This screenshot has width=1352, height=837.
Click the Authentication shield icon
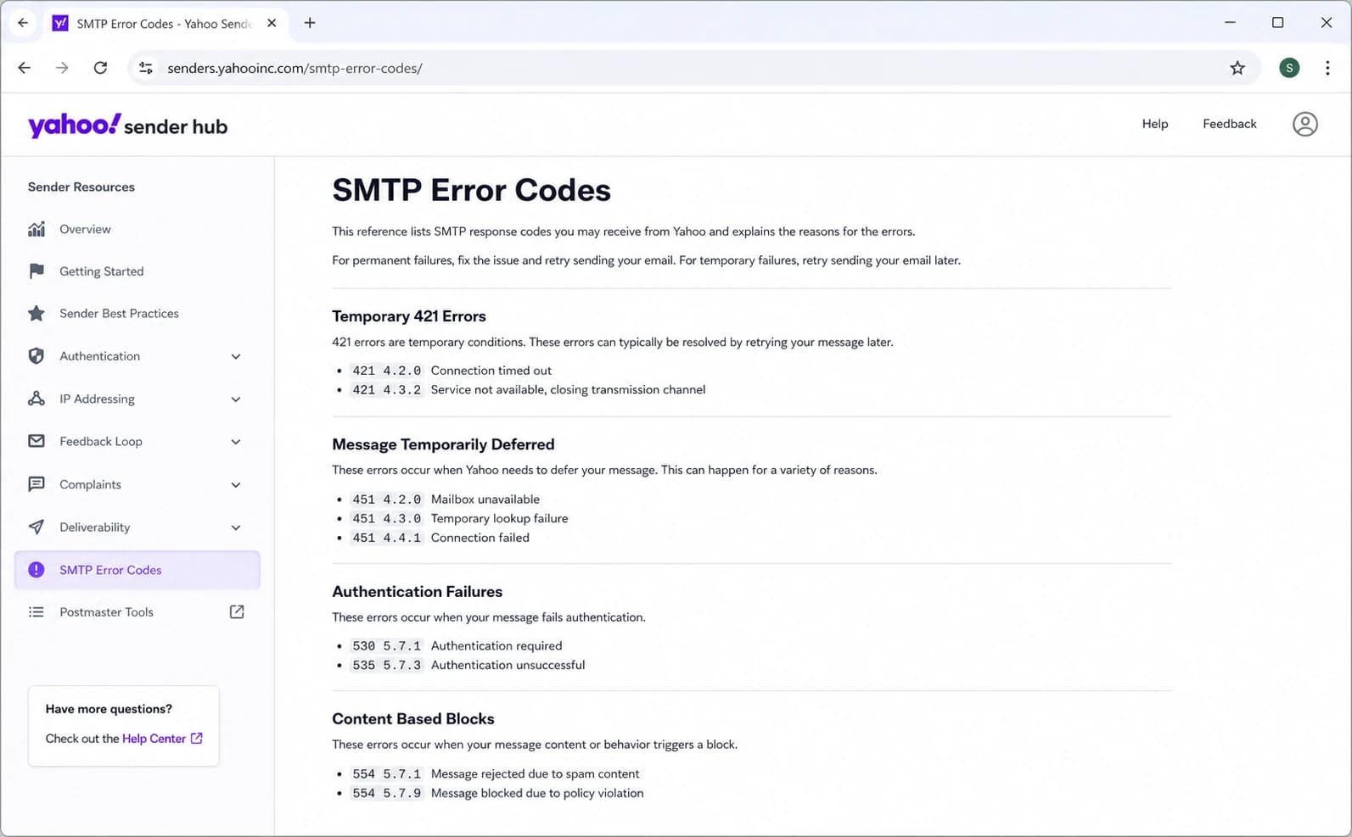36,356
